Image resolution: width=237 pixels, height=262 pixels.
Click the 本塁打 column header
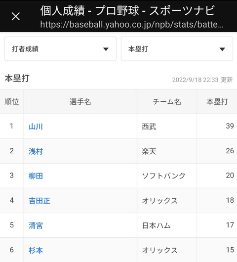click(x=217, y=102)
